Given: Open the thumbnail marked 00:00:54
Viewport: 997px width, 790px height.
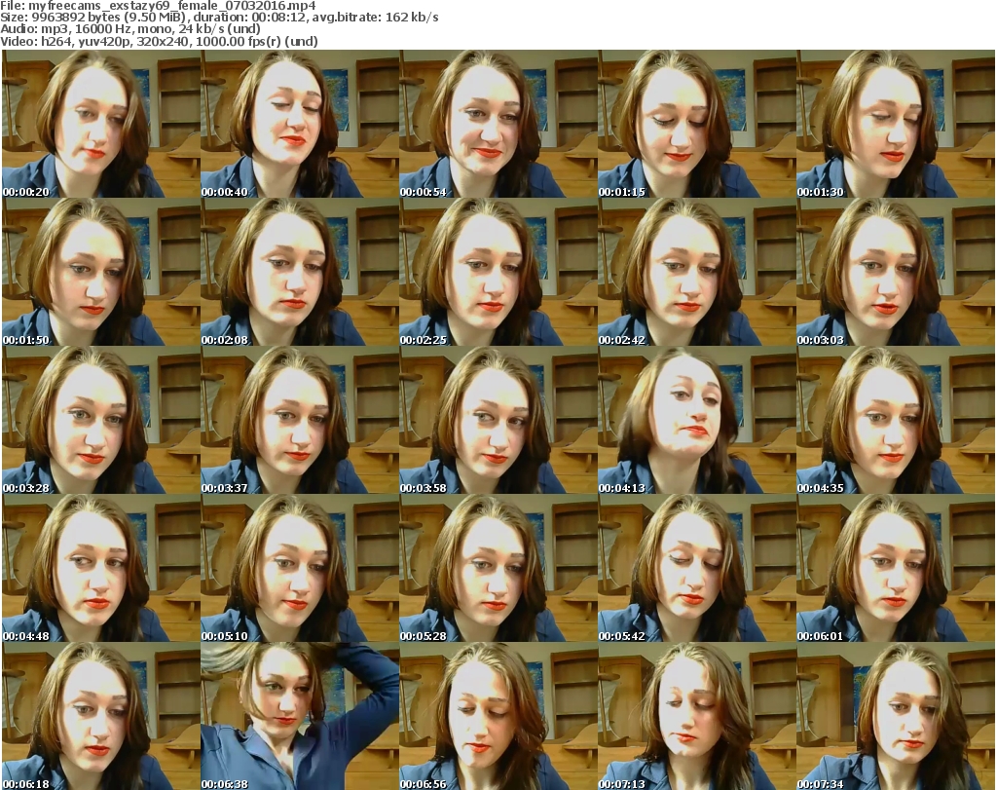Looking at the screenshot, I should click(498, 124).
